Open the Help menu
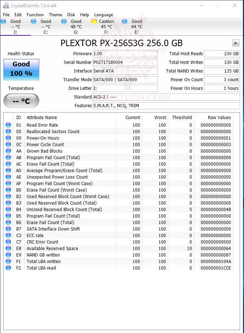The height and width of the screenshot is (333, 244). coord(84,15)
